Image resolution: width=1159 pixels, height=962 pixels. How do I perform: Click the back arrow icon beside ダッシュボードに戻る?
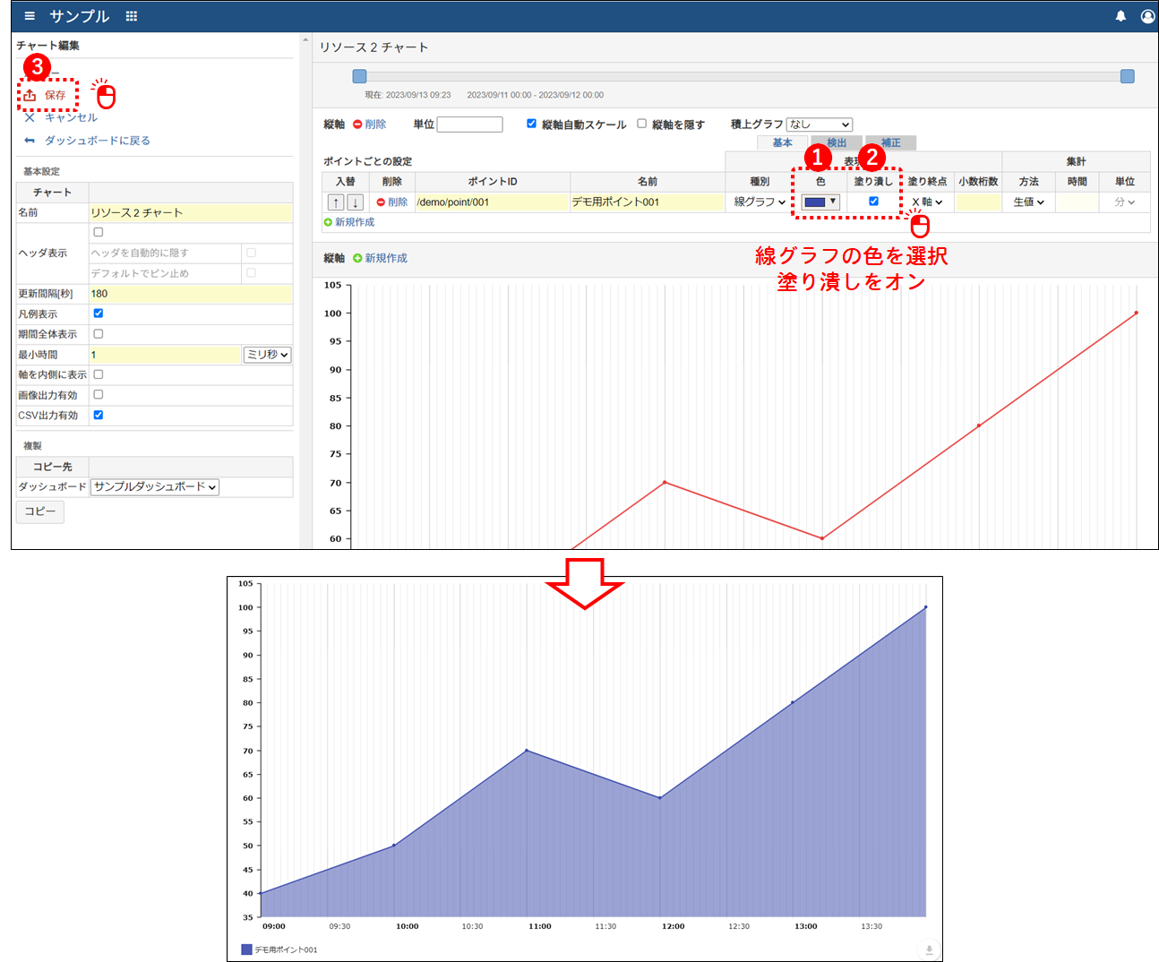30,141
